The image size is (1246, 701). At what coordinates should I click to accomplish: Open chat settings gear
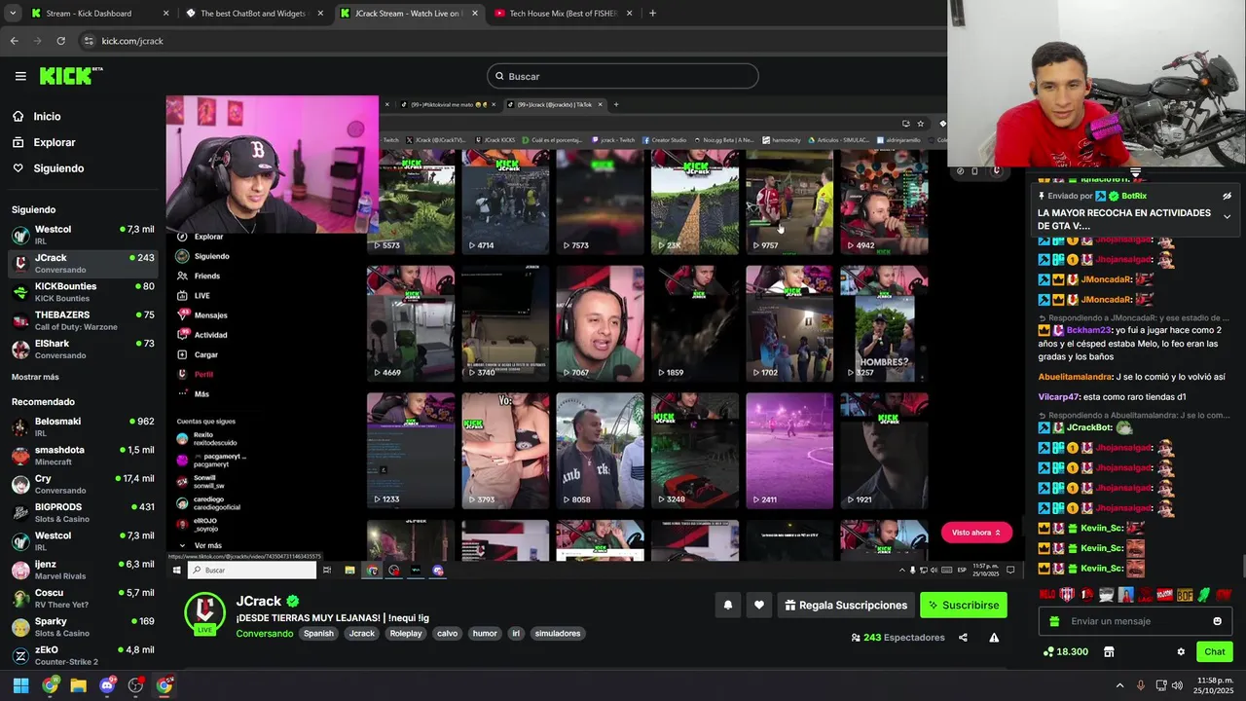pos(1181,651)
